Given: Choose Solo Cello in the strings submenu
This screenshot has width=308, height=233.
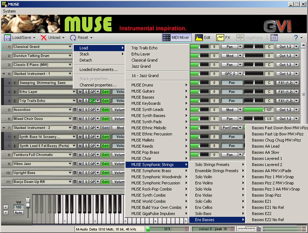Looking at the screenshot, I should pyautogui.click(x=217, y=201).
